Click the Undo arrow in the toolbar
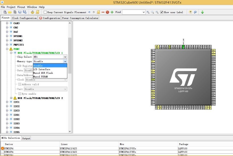233x156 pixels. click(x=89, y=12)
